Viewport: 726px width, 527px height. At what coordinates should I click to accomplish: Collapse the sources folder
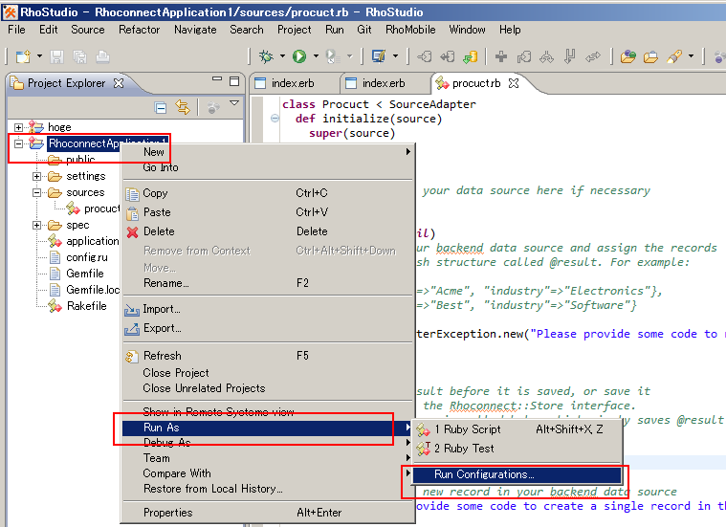pyautogui.click(x=36, y=192)
